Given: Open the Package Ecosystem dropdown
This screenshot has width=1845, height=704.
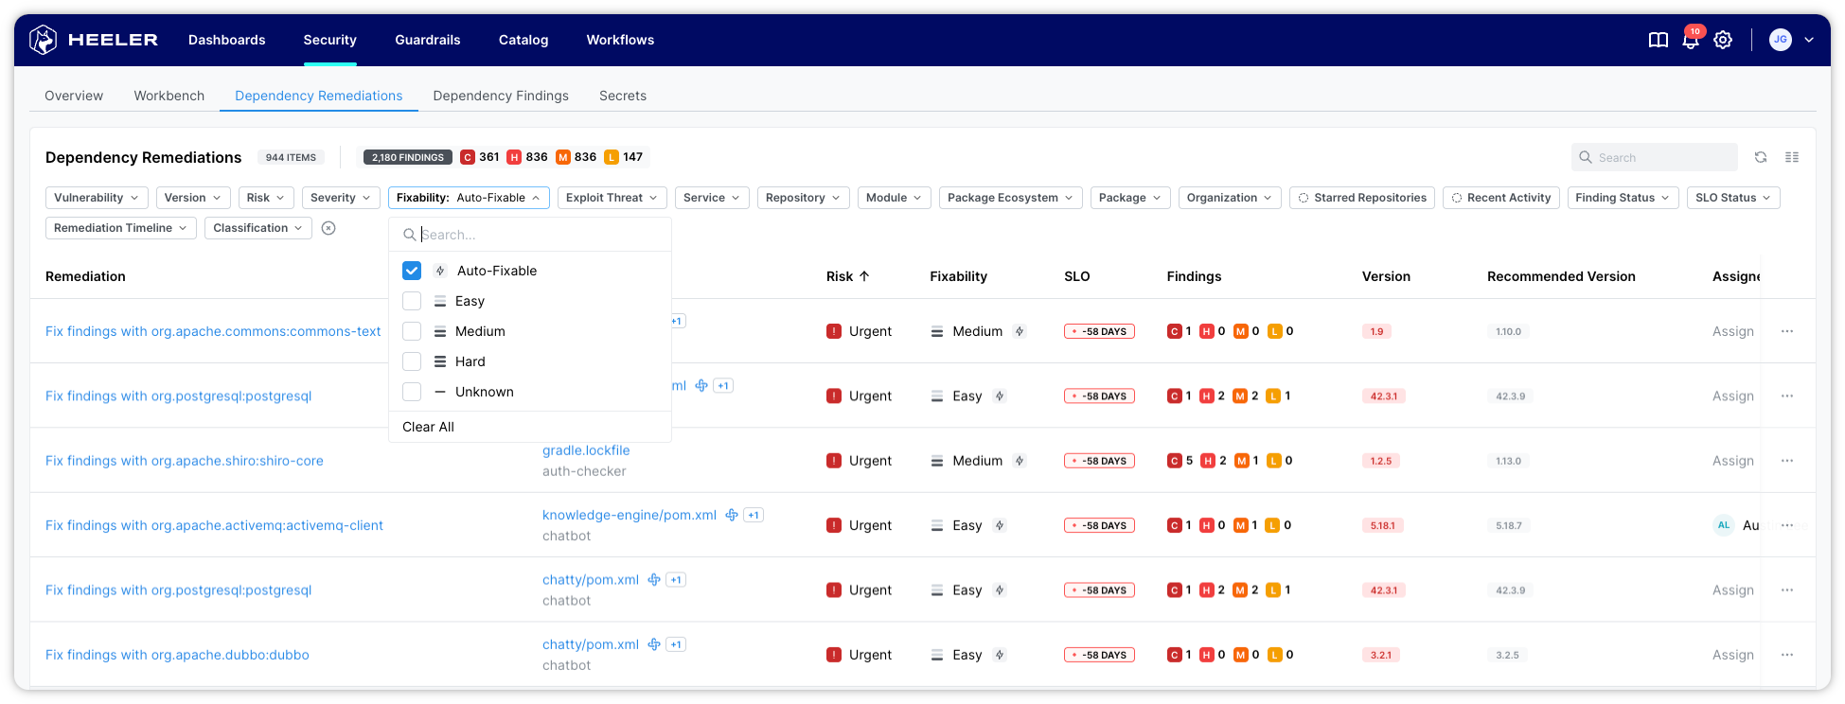Looking at the screenshot, I should pos(1010,198).
